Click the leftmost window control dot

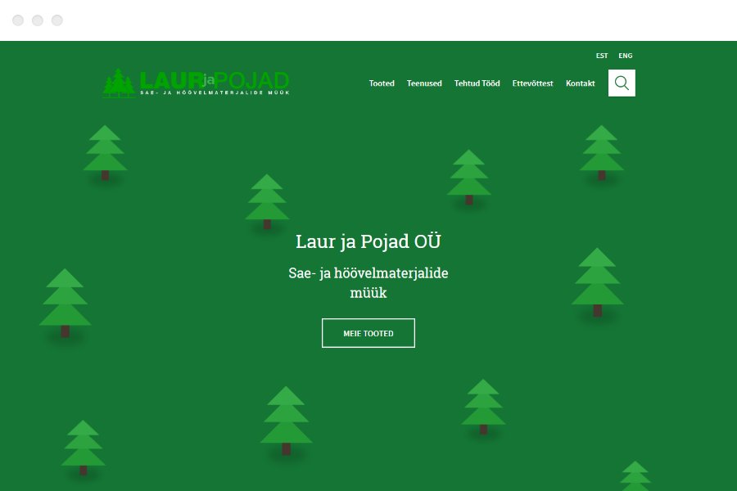(x=18, y=20)
